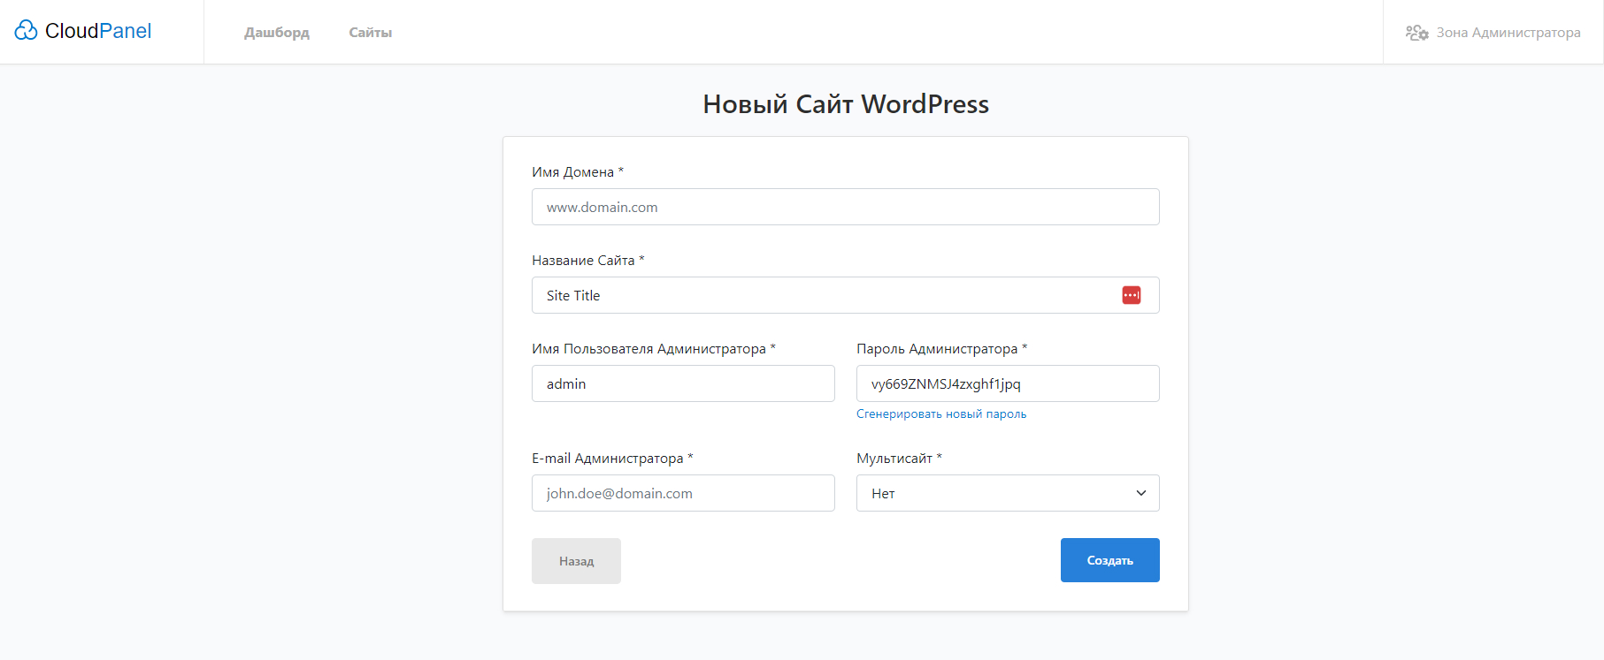Click the Пароль Администратора label
This screenshot has width=1604, height=660.
[941, 349]
